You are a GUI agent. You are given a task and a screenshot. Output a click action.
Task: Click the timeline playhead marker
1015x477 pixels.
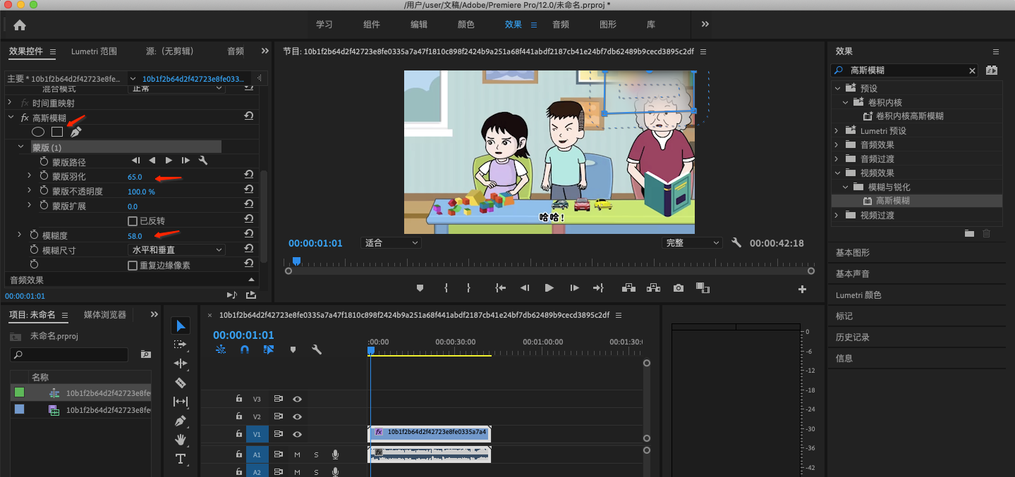point(371,350)
